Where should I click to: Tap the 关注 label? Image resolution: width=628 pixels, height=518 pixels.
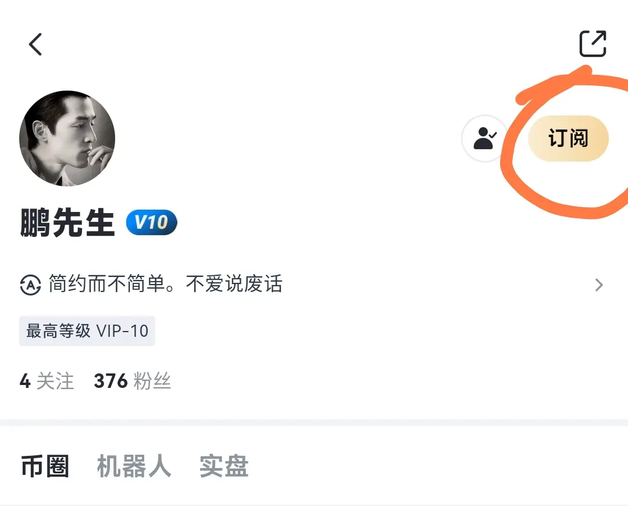(x=55, y=381)
